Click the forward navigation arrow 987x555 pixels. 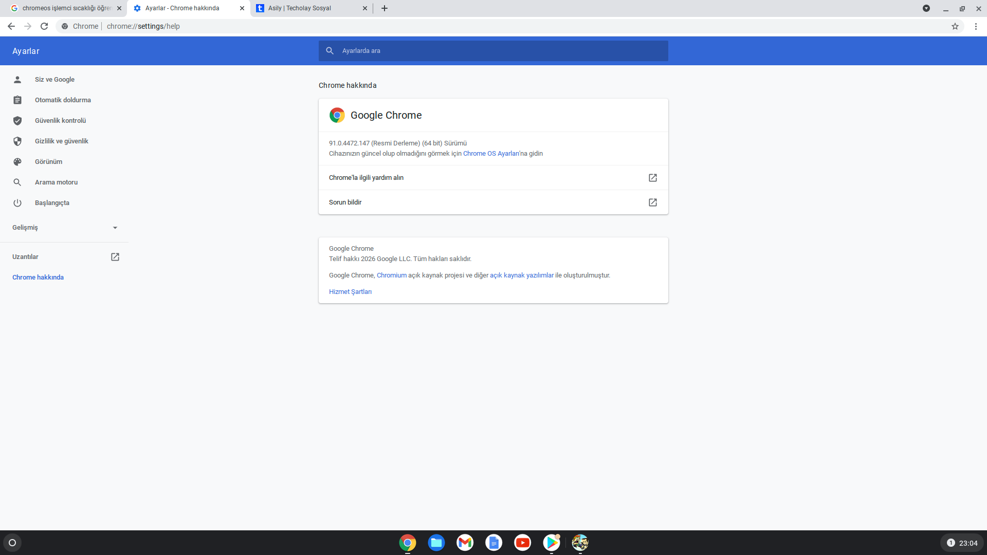pyautogui.click(x=28, y=26)
